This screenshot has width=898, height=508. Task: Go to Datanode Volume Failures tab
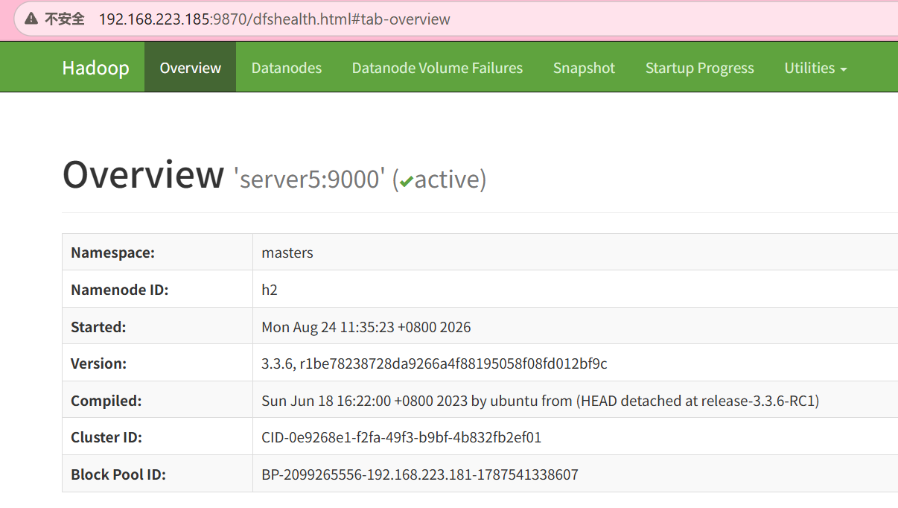click(438, 68)
